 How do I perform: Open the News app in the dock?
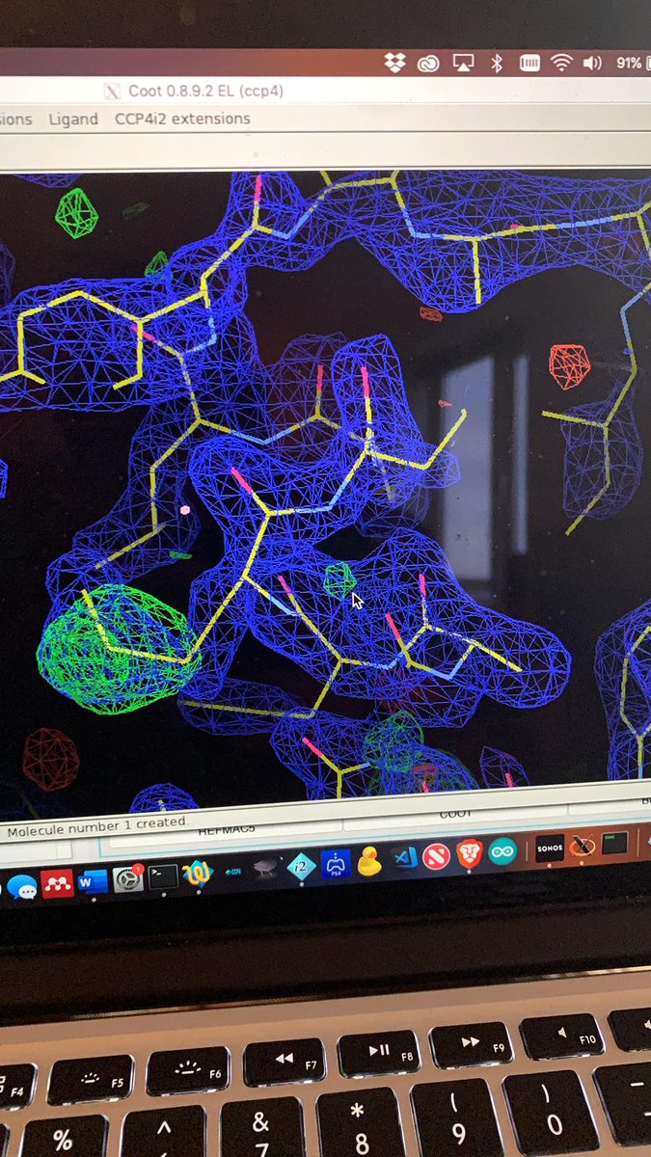pyautogui.click(x=436, y=854)
